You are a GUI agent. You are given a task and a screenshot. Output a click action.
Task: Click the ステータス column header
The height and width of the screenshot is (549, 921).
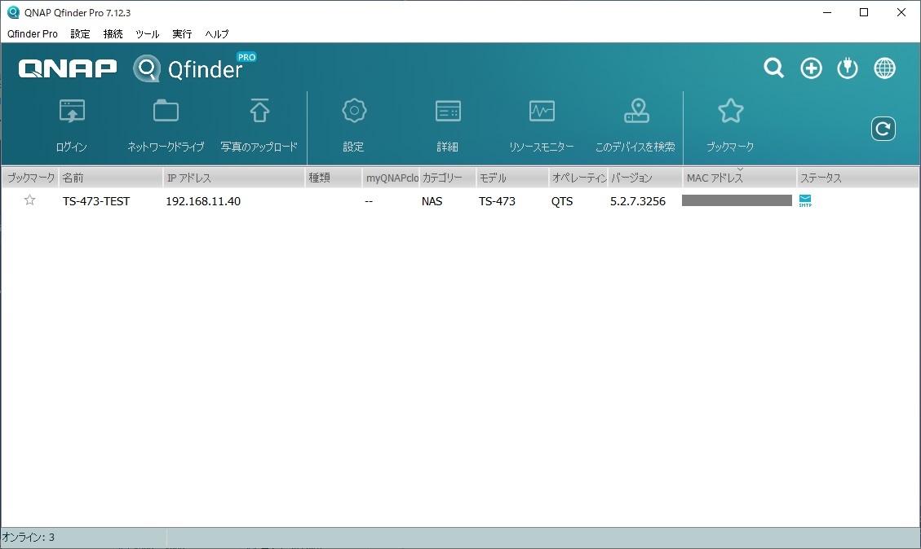[857, 178]
